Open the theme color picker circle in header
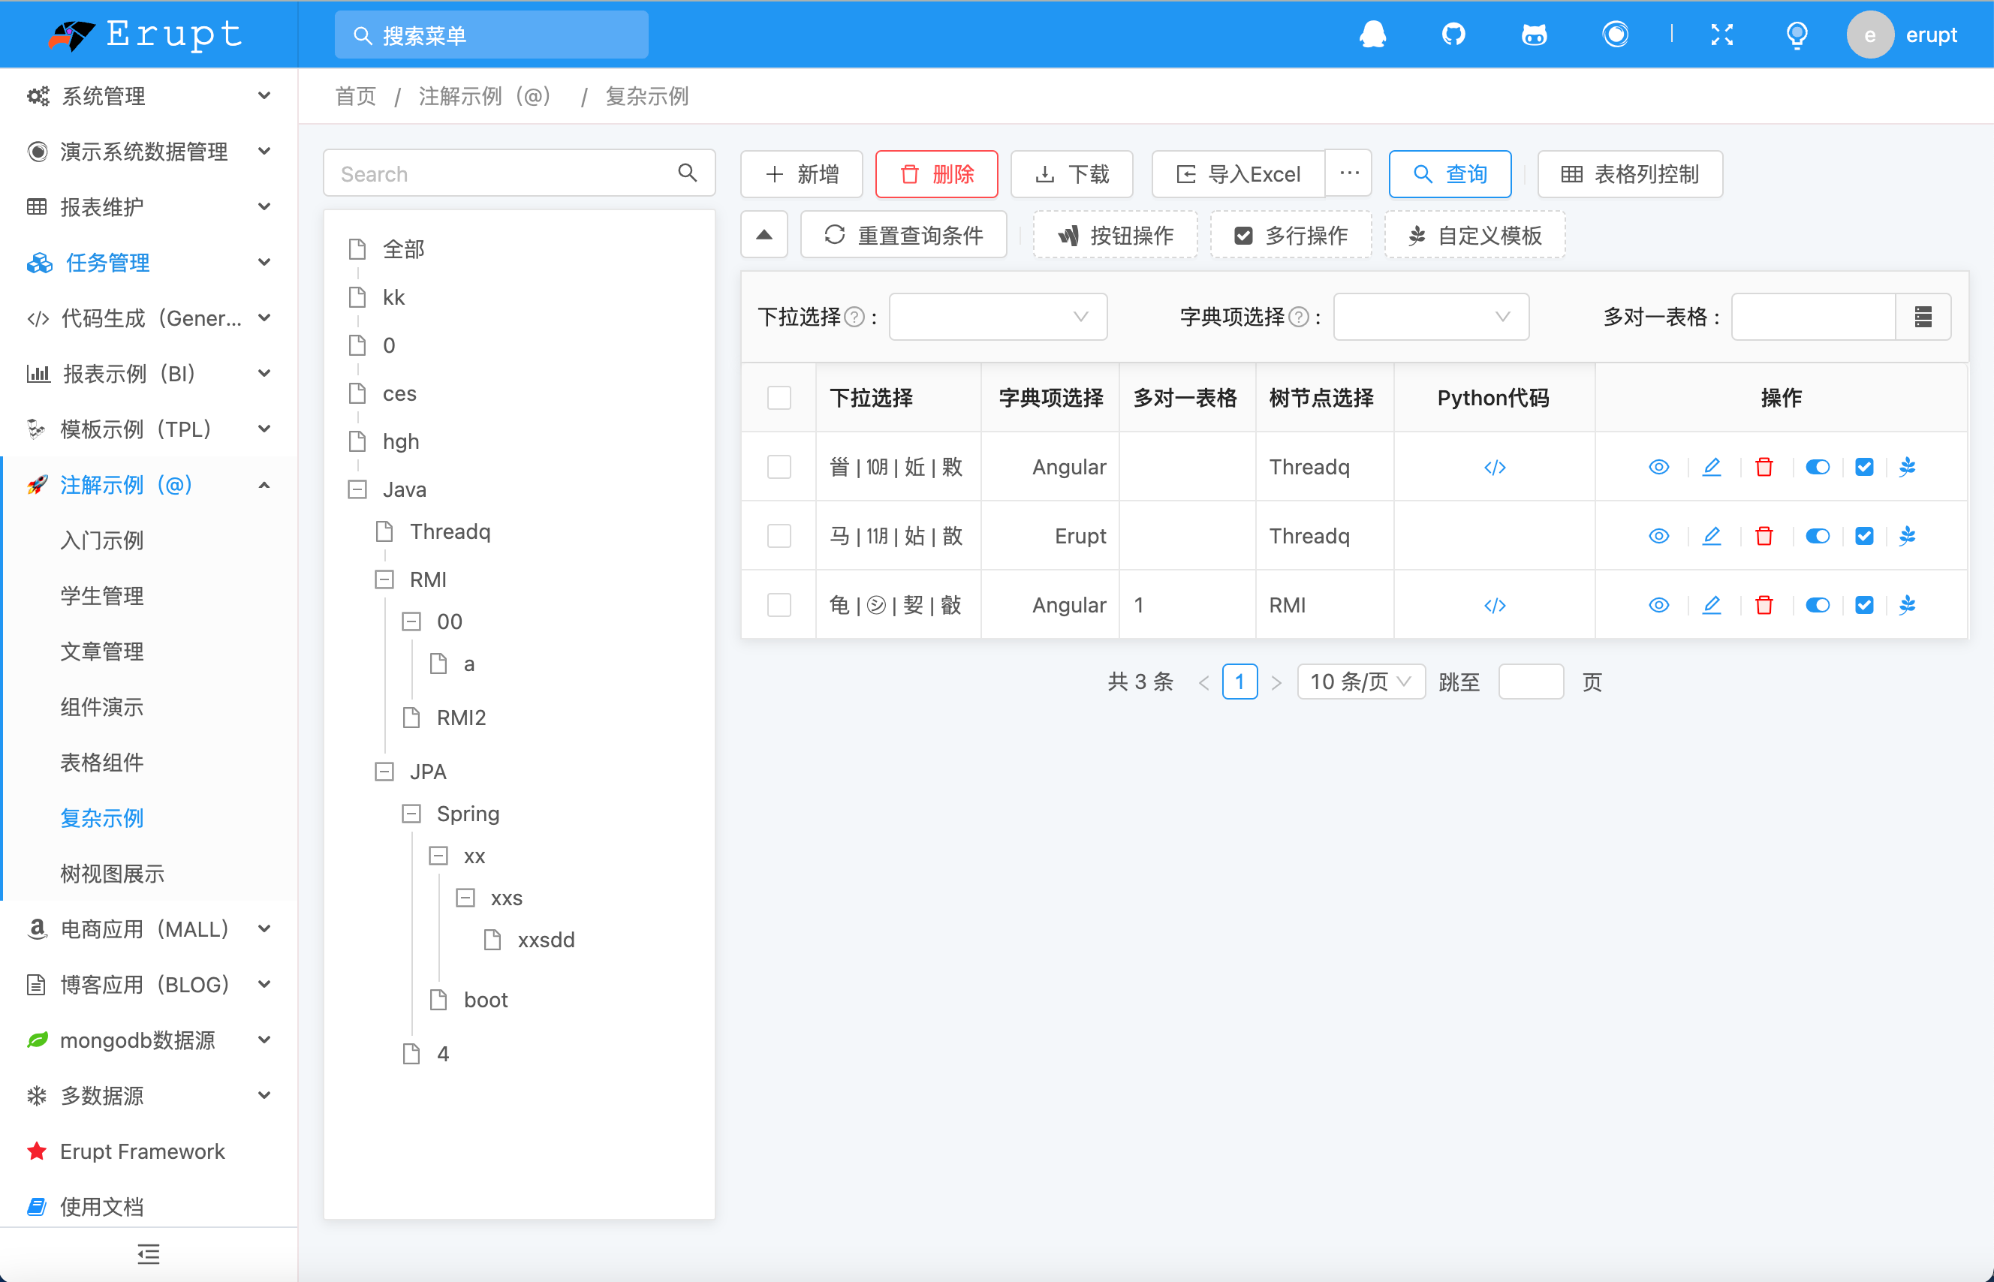The width and height of the screenshot is (1994, 1282). 1616,34
